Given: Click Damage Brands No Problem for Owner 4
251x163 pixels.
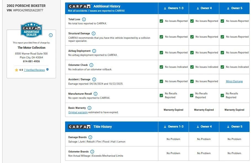Looking at the screenshot, I should (204, 139).
